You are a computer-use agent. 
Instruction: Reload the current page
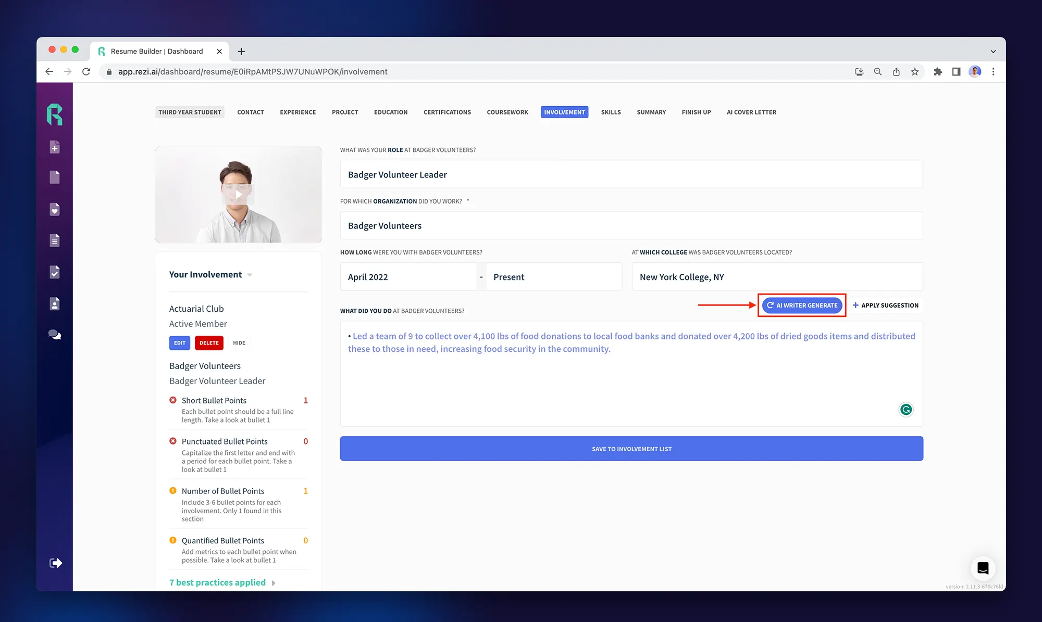(86, 72)
